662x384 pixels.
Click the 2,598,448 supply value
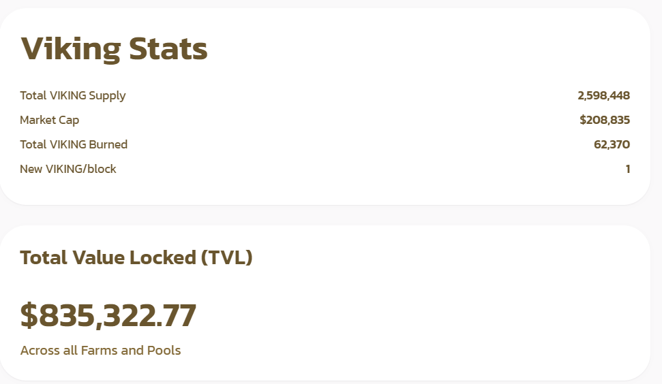point(604,96)
